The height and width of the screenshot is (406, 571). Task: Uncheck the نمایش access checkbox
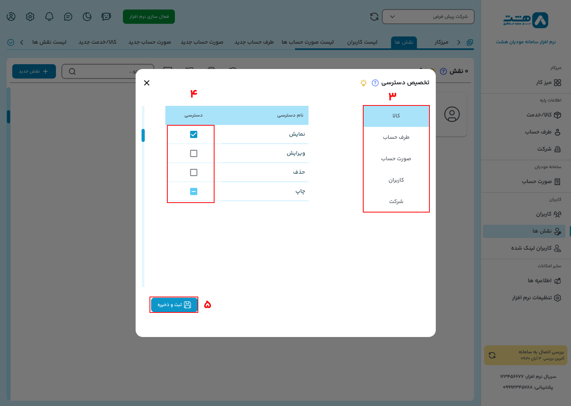[194, 134]
